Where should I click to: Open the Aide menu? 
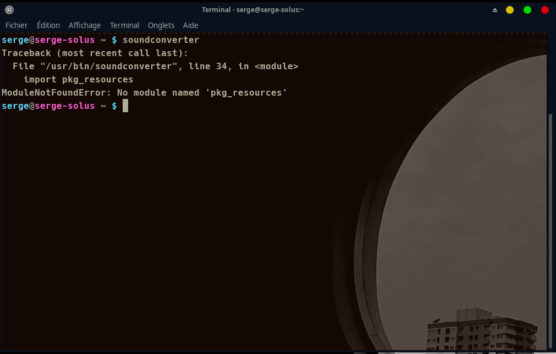coord(190,25)
